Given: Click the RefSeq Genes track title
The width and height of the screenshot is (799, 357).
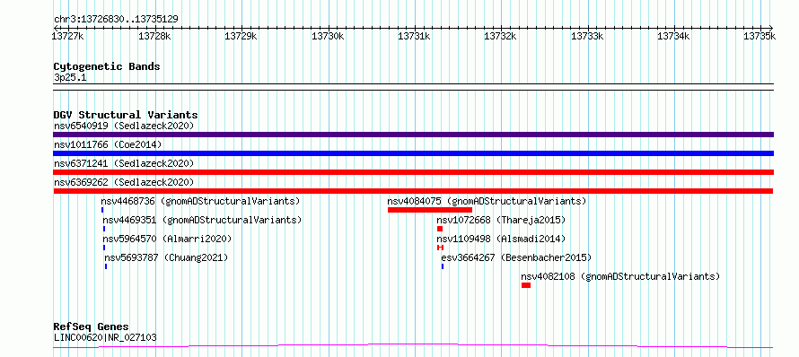Looking at the screenshot, I should coord(91,327).
